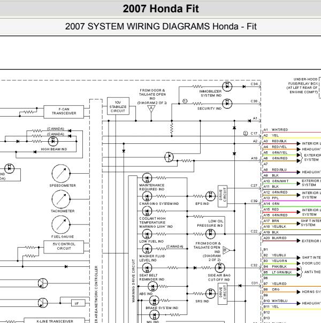Image resolution: width=321 pixels, height=323 pixels.
Task: Click the "A8 RED/BLU" wire label
Action: click(x=275, y=170)
